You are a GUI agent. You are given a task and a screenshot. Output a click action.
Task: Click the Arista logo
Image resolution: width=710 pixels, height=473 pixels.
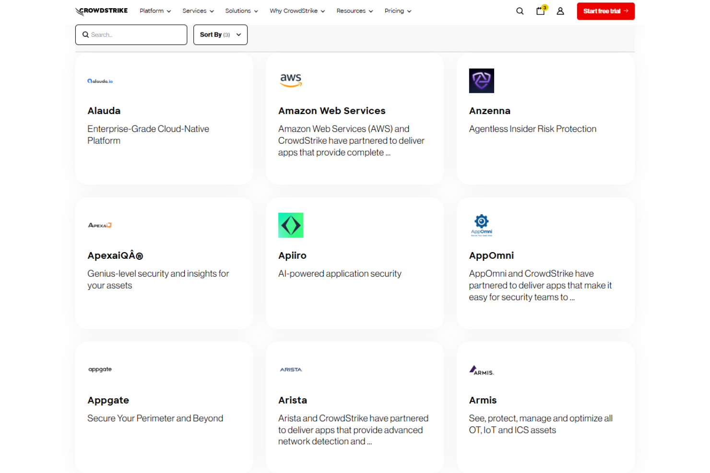291,369
